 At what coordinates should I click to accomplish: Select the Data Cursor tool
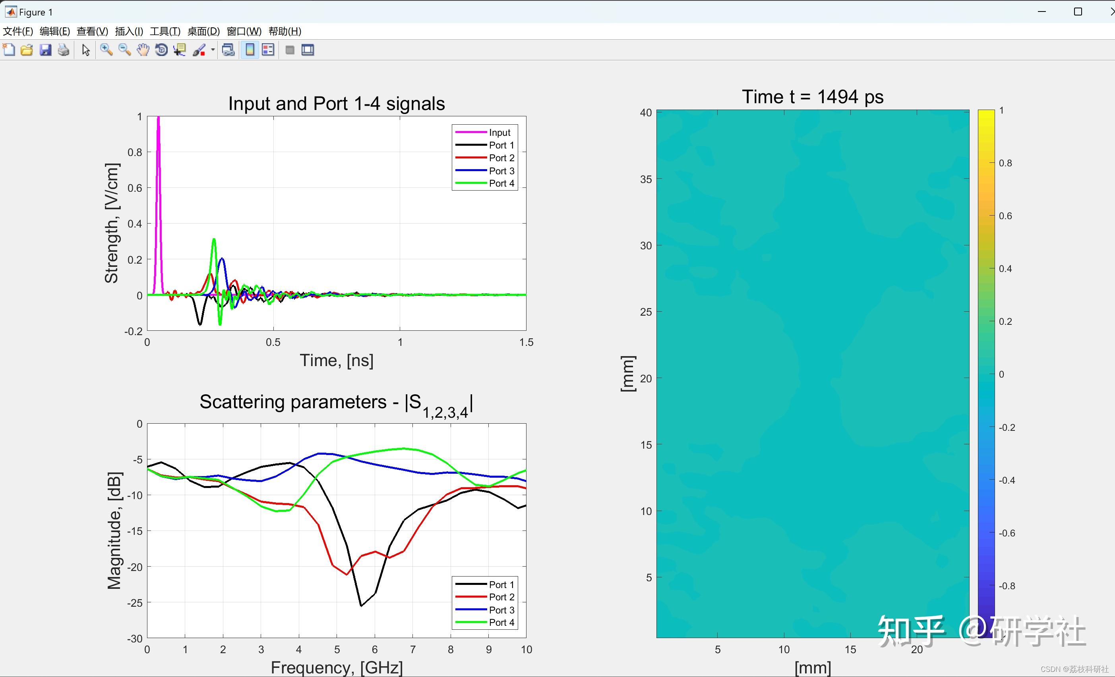coord(180,50)
